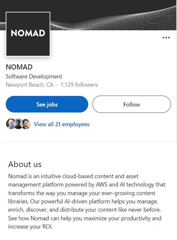Follow the NOMAD company page

click(x=131, y=104)
